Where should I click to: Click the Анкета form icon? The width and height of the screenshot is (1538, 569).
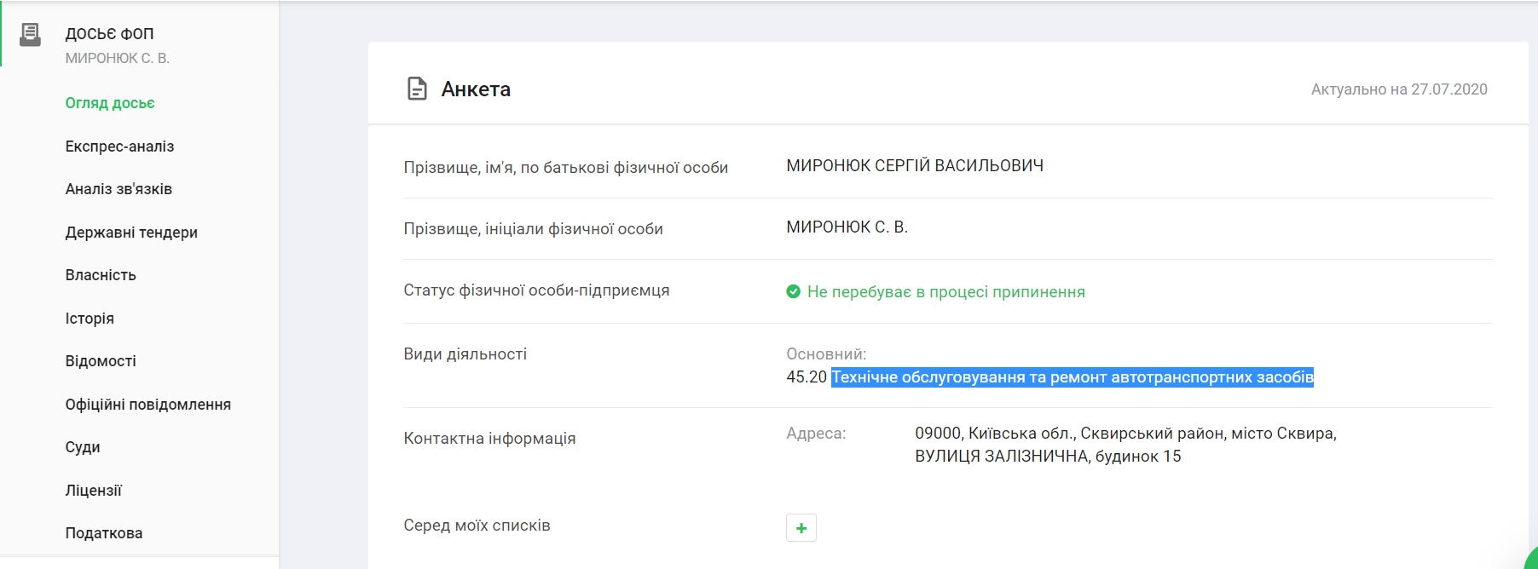click(417, 89)
